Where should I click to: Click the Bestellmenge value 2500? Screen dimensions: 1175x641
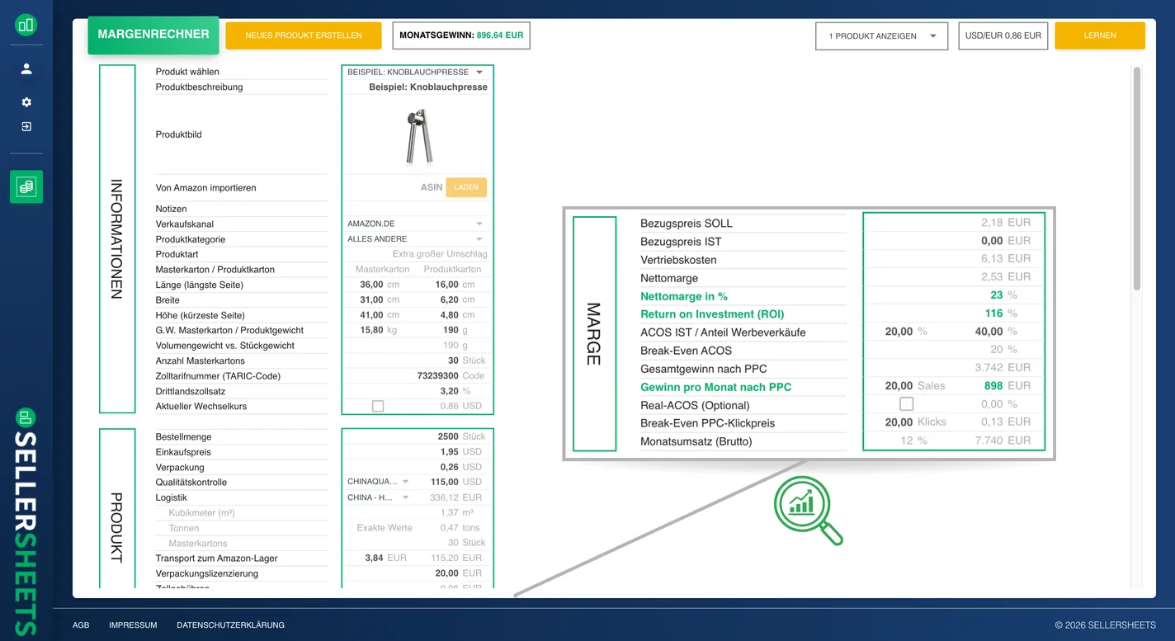pos(447,436)
